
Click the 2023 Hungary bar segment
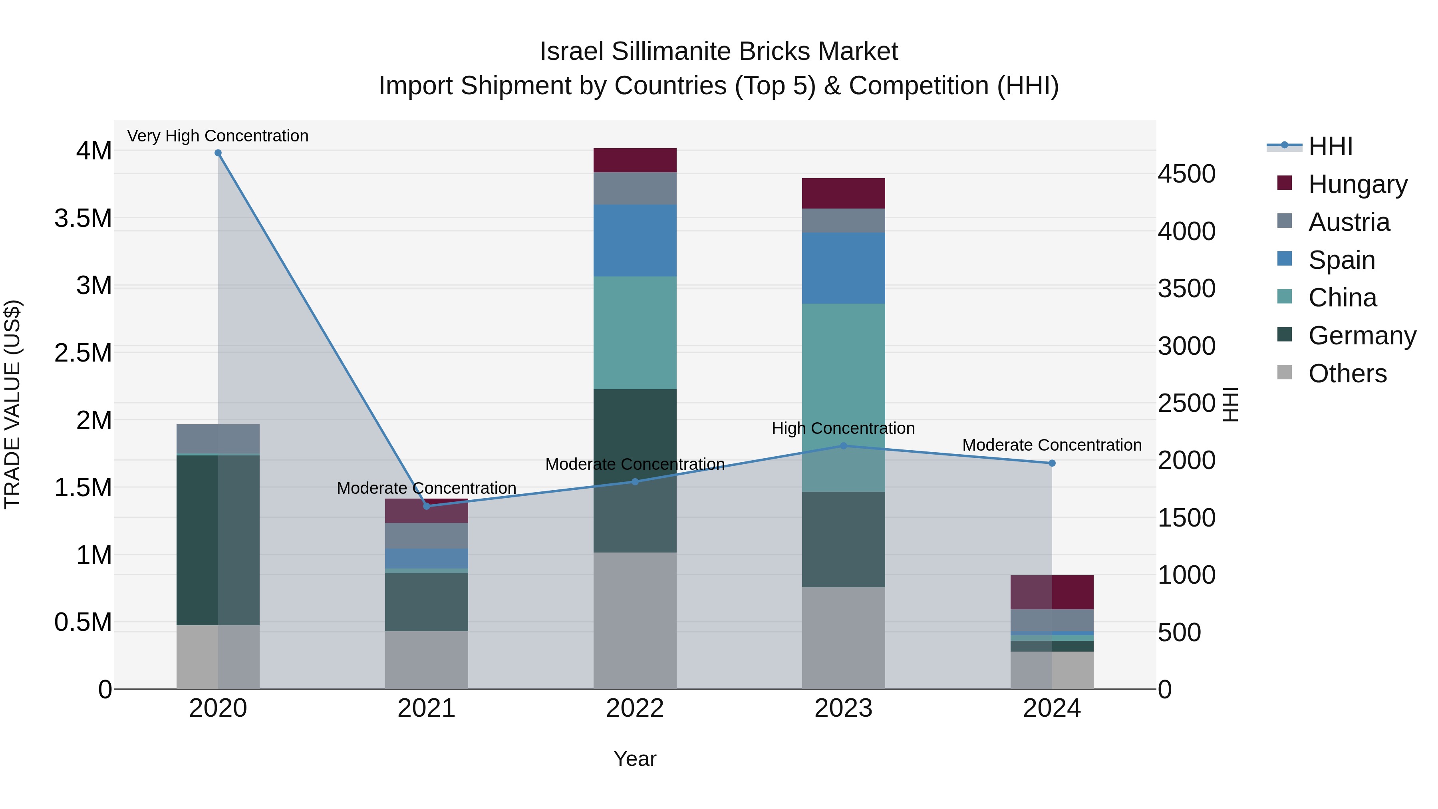pos(844,194)
